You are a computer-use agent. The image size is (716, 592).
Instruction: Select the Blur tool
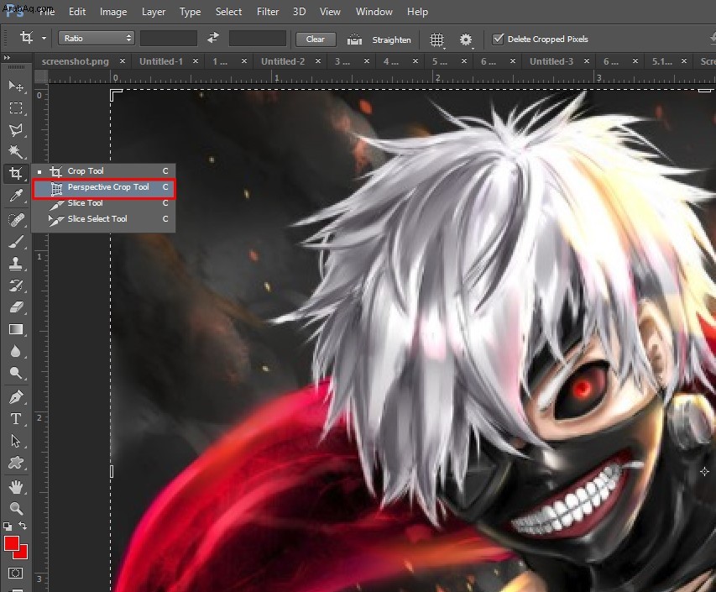tap(16, 351)
